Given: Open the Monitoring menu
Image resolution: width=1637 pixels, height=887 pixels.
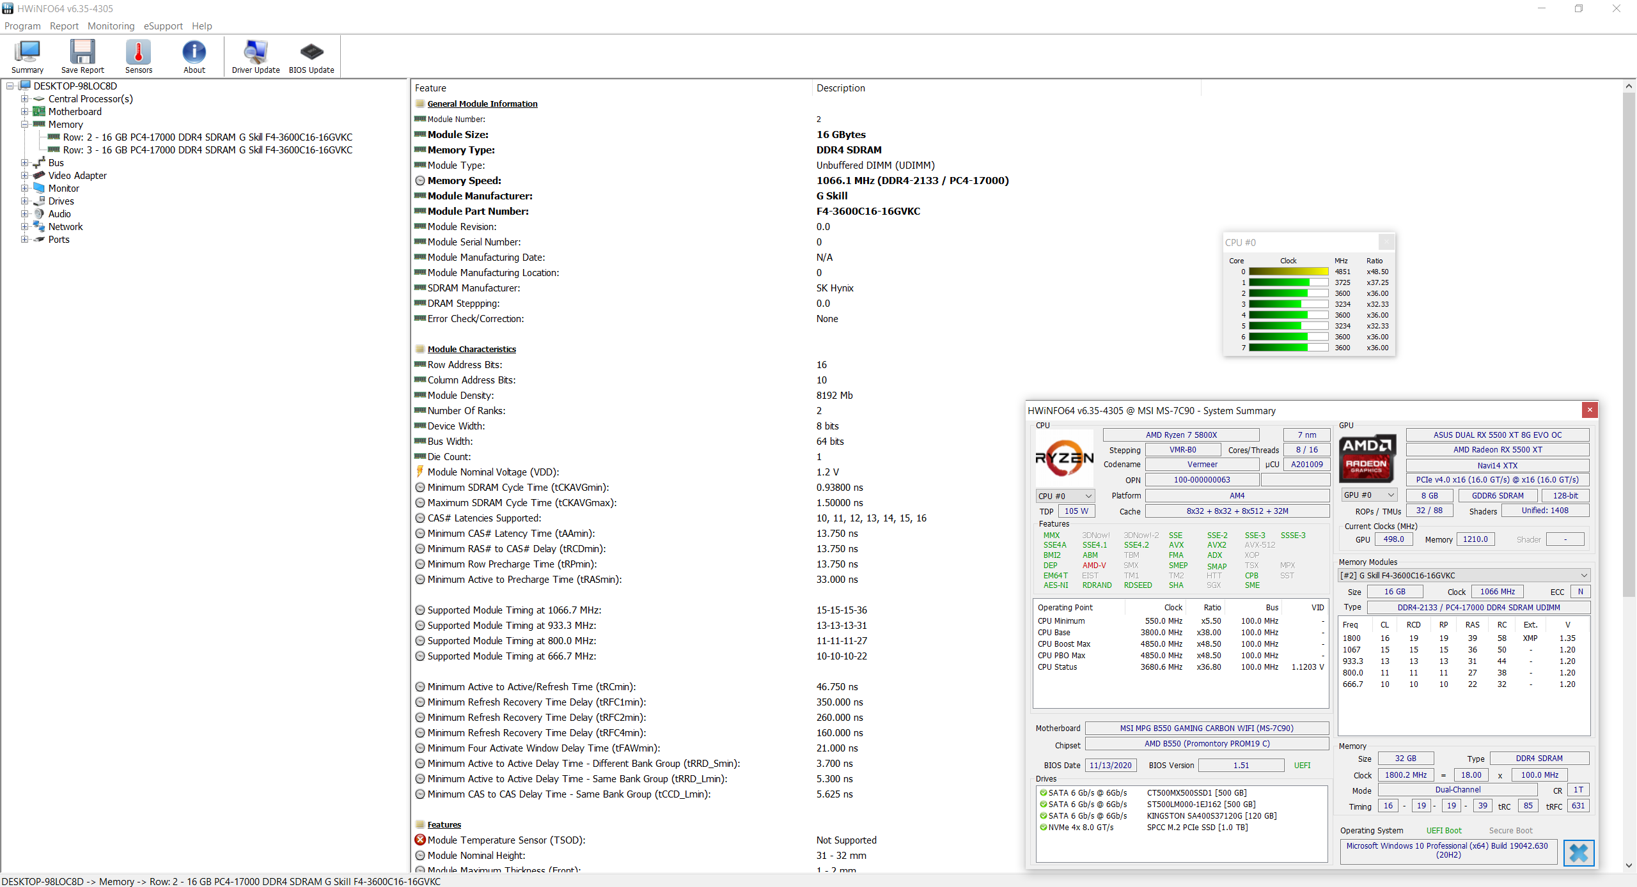Looking at the screenshot, I should click(111, 26).
